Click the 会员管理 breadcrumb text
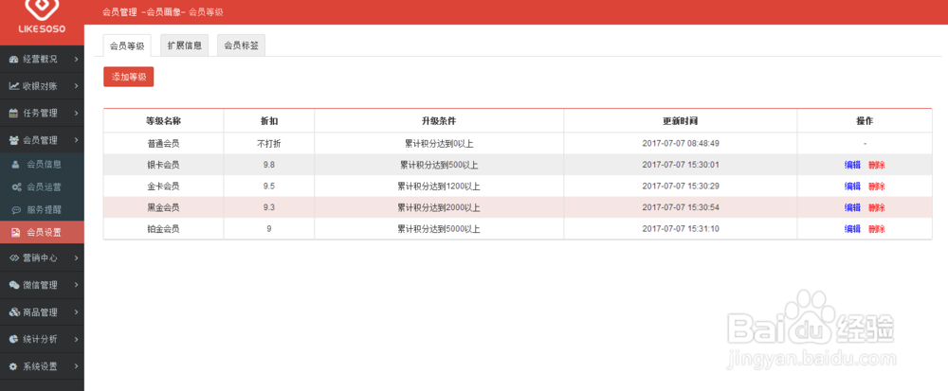The image size is (948, 391). click(x=119, y=12)
